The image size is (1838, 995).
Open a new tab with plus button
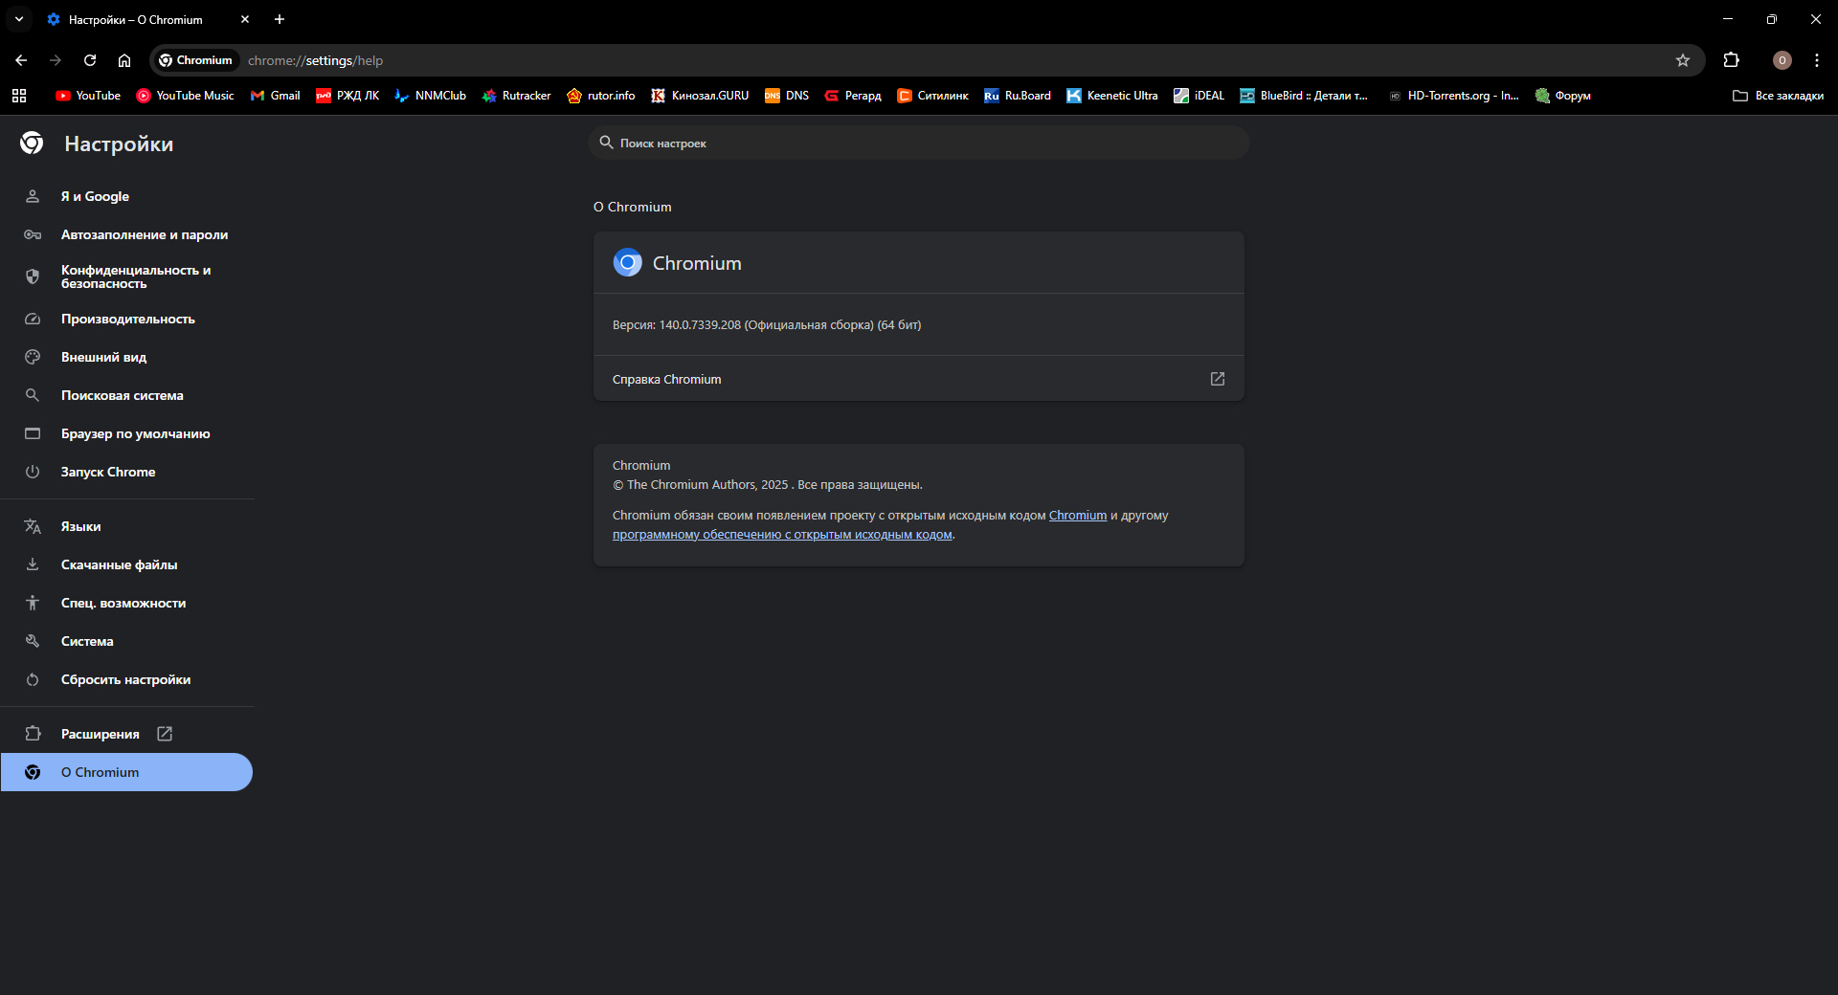point(280,19)
